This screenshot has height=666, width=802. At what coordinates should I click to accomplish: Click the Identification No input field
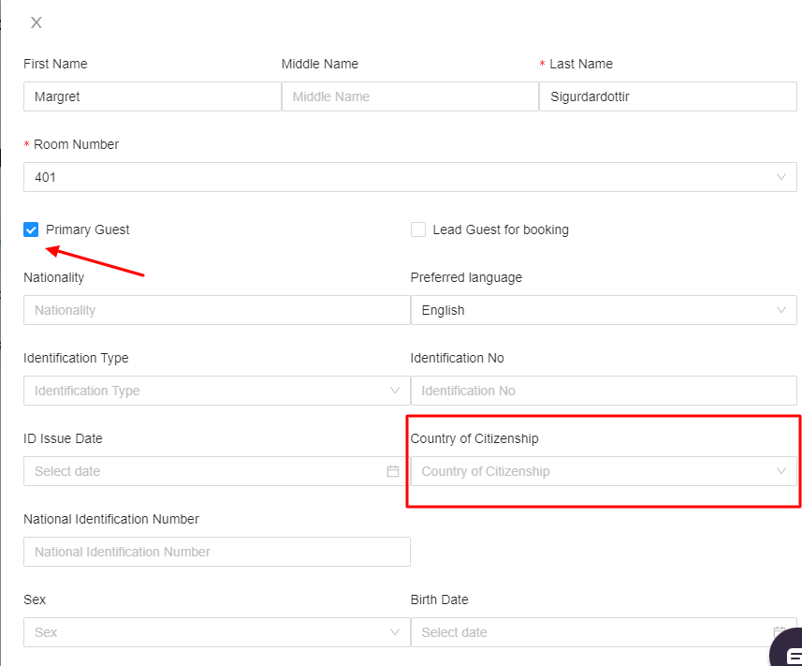tap(604, 391)
